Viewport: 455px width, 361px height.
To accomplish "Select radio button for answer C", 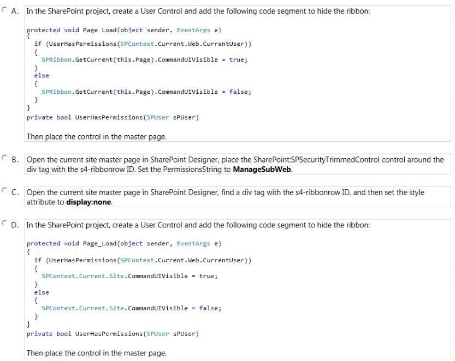I will pyautogui.click(x=4, y=191).
